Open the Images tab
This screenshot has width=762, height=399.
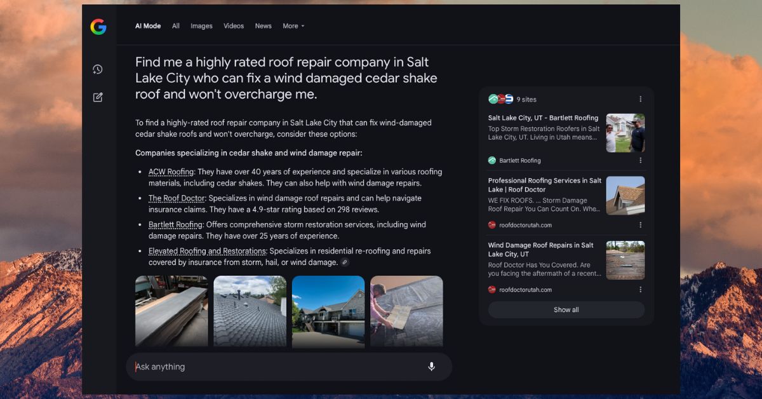click(x=201, y=26)
